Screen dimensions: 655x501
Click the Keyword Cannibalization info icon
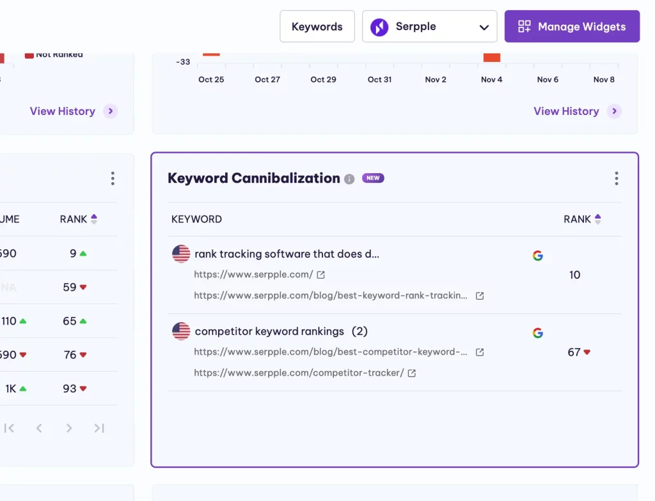pos(349,179)
